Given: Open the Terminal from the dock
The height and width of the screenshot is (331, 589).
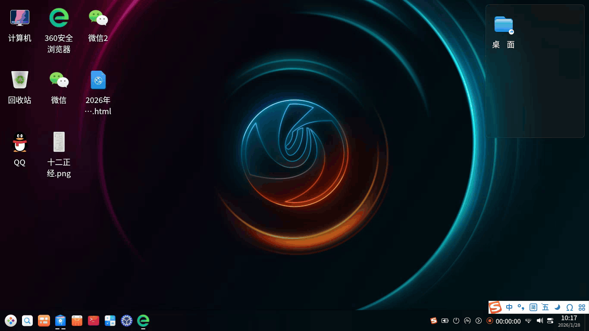Looking at the screenshot, I should (x=93, y=321).
